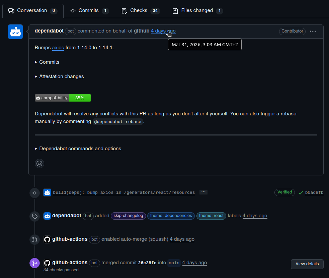
Task: Expand commit message with ellipsis button
Action: tap(203, 192)
